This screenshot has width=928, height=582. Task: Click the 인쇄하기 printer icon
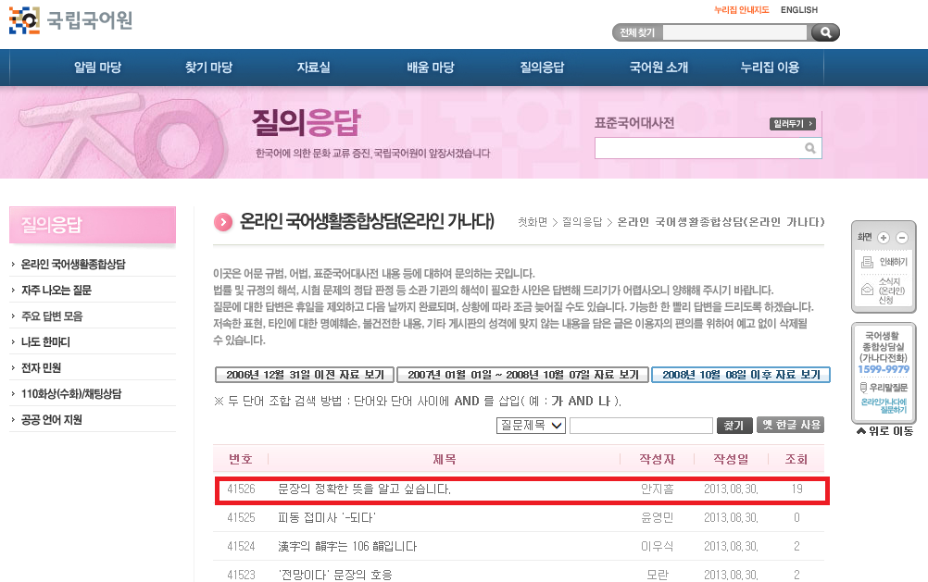point(868,262)
